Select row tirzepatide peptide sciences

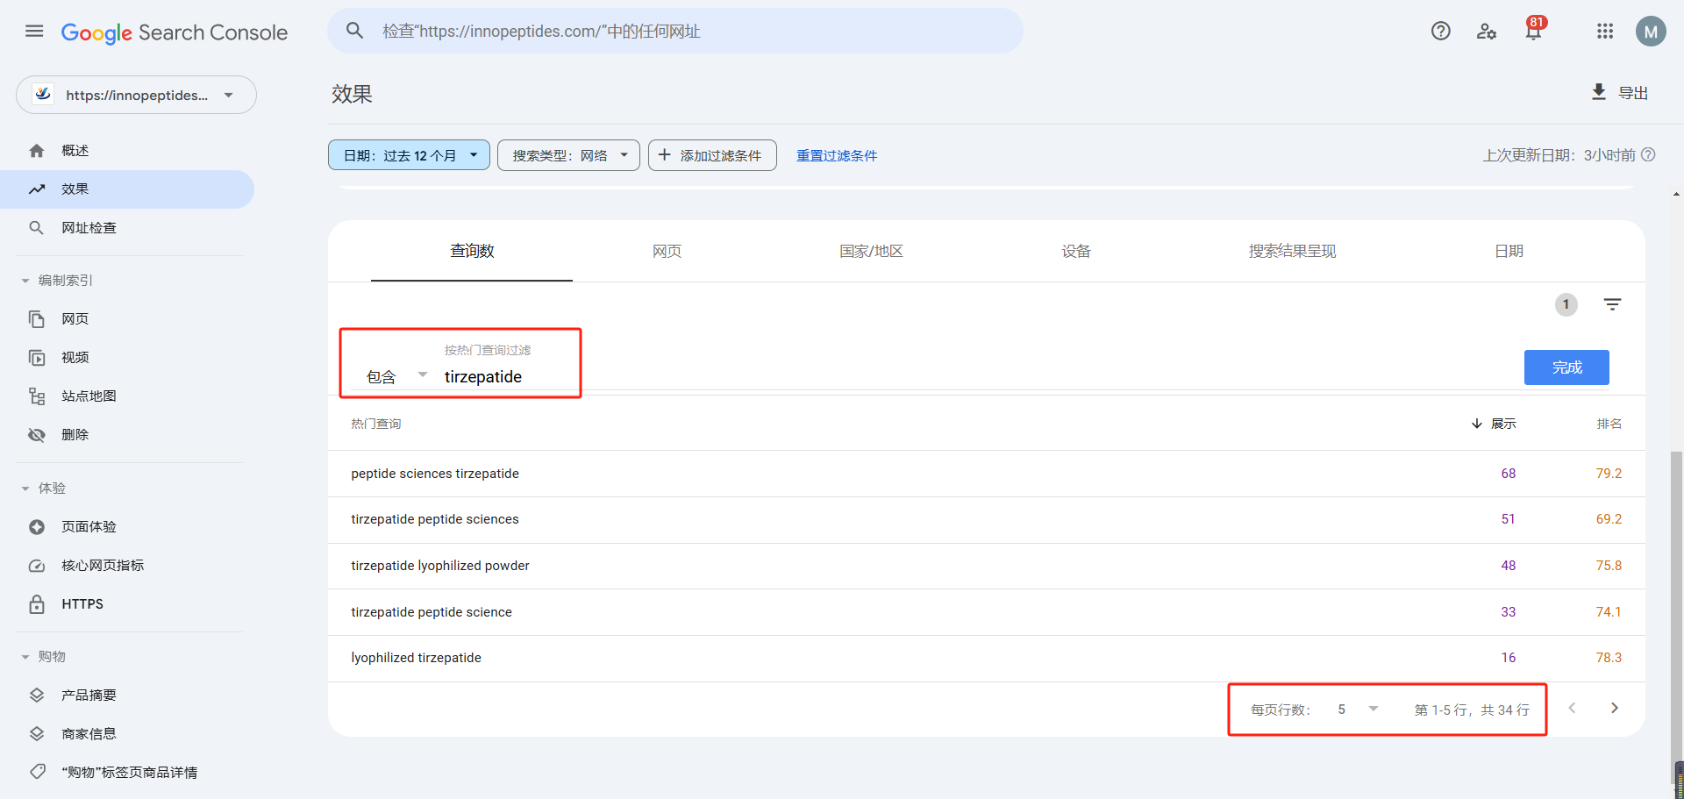click(987, 519)
